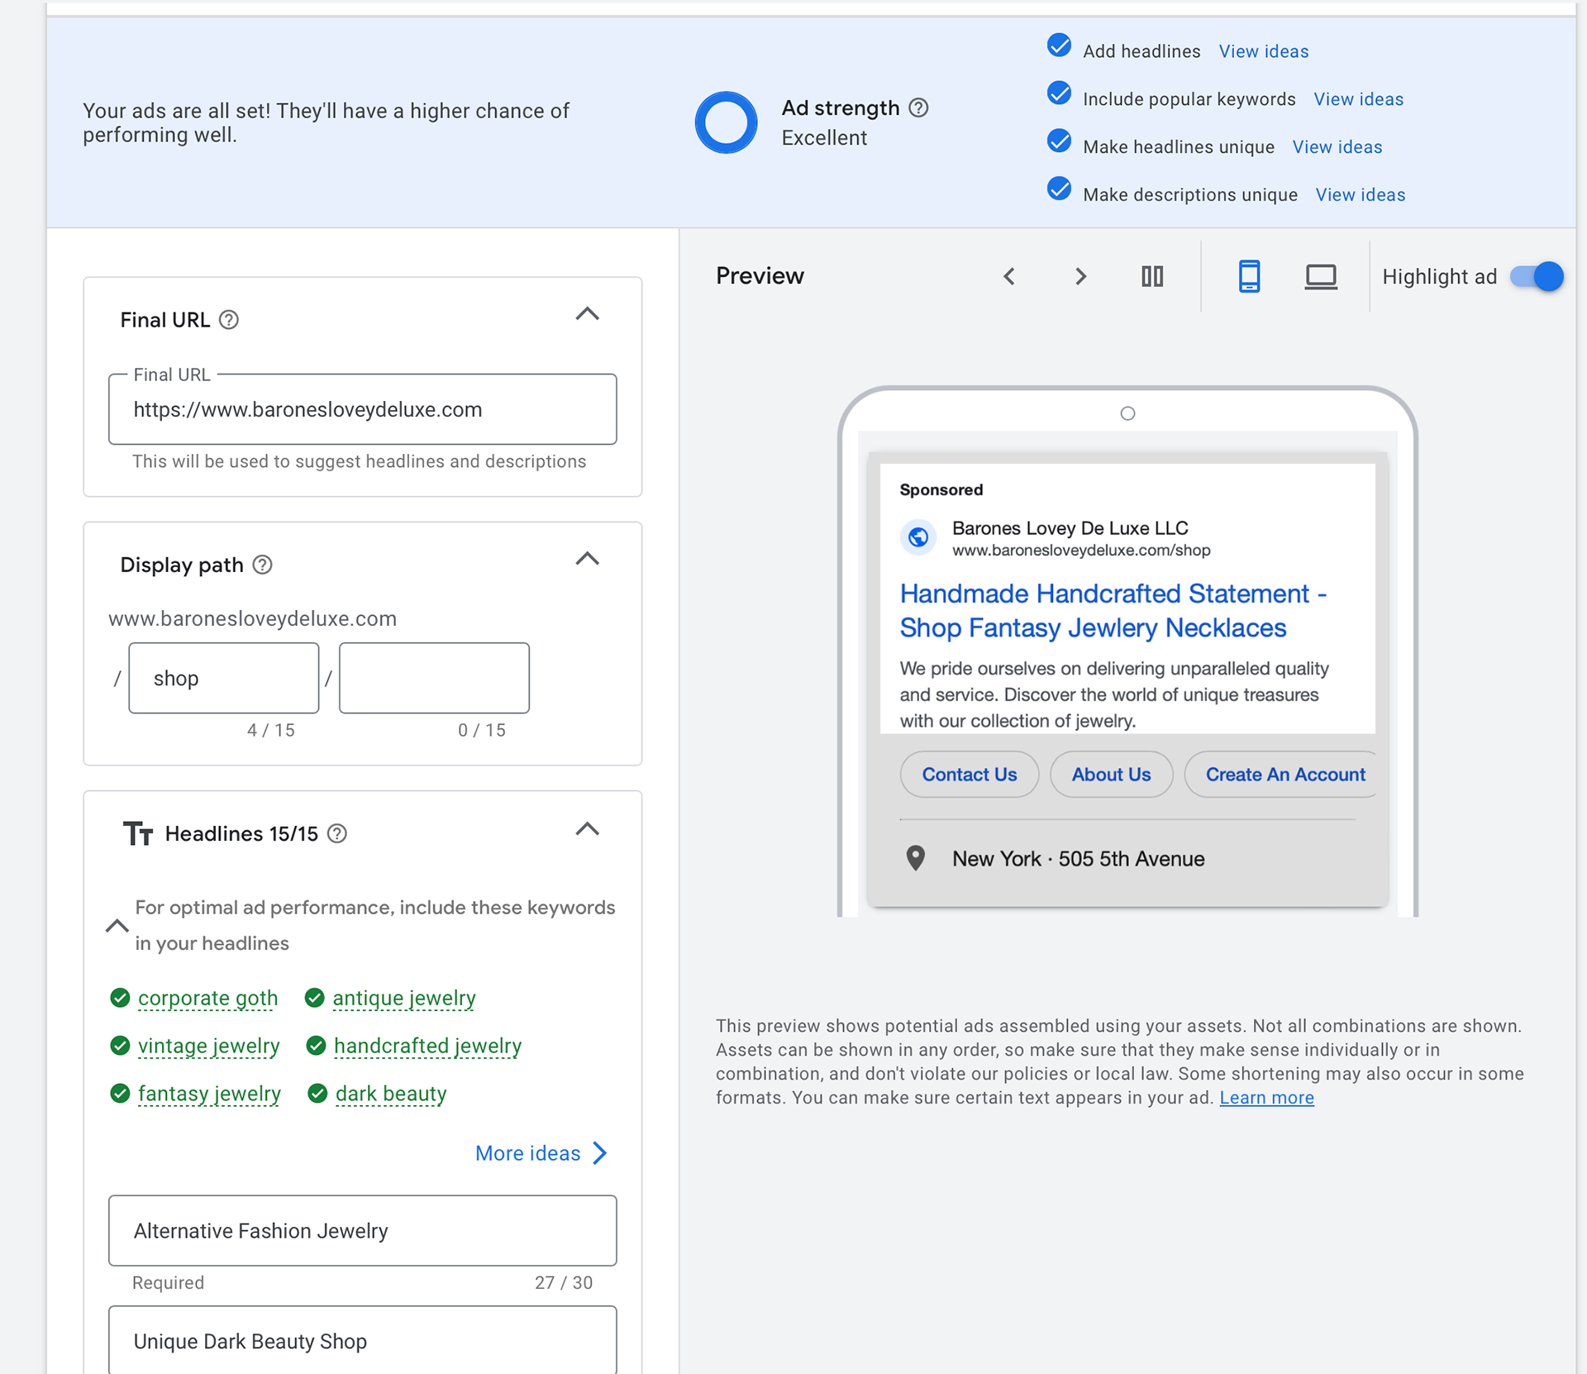Viewport: 1587px width, 1374px height.
Task: Select desktop laptop preview mode
Action: [1320, 276]
